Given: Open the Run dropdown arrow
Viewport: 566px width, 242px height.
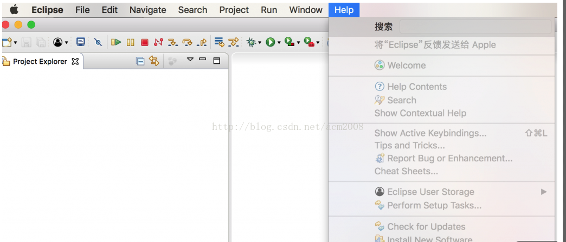Looking at the screenshot, I should [x=279, y=43].
